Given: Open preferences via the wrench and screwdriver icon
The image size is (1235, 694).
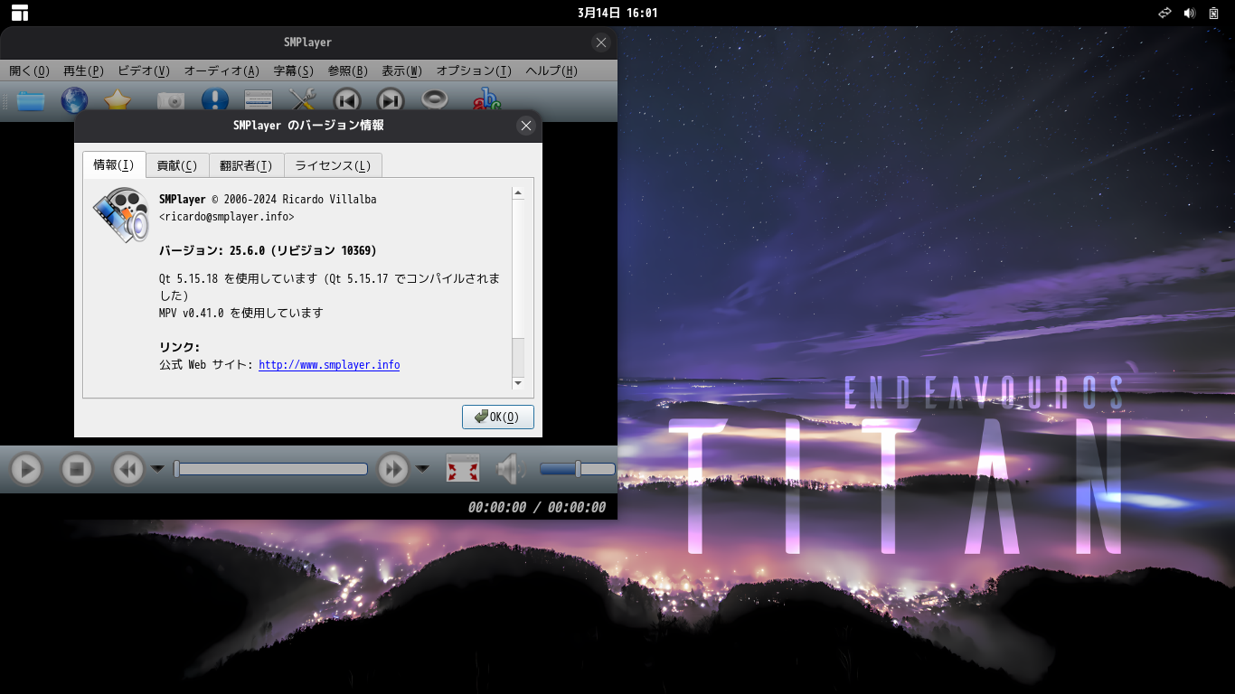Looking at the screenshot, I should (x=302, y=100).
